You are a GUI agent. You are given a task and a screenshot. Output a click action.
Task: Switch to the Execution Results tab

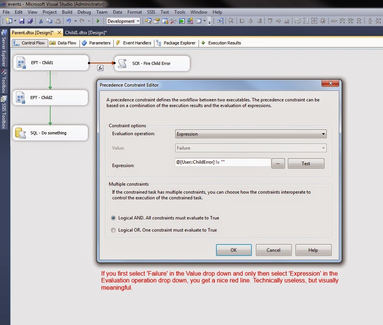[x=221, y=43]
